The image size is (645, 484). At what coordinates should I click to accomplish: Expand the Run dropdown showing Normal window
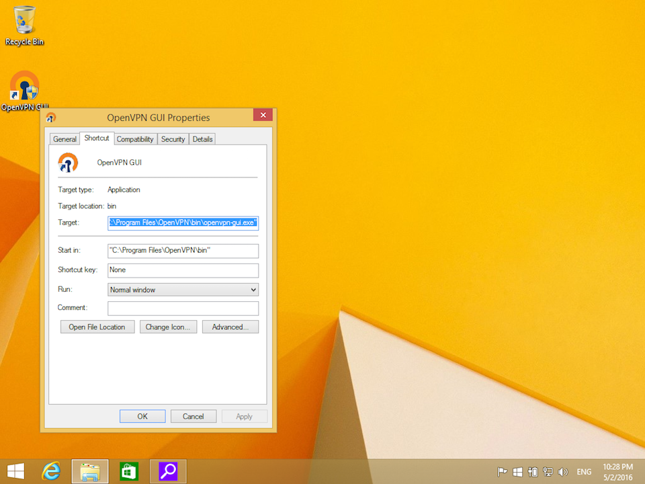coord(183,290)
